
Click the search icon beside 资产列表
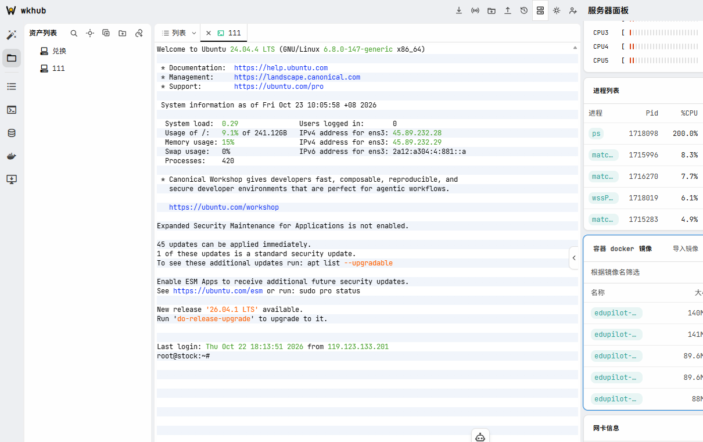point(74,34)
